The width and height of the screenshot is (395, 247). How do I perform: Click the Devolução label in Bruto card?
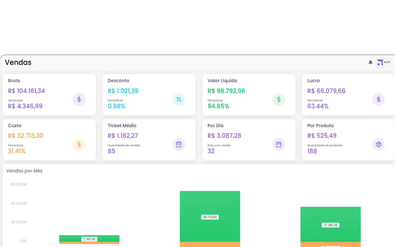pos(15,100)
